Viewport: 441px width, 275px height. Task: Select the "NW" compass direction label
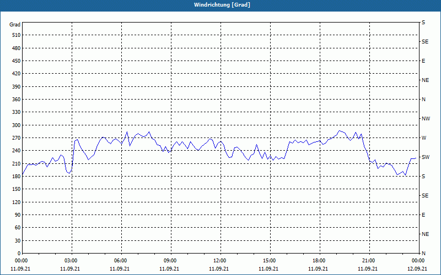(x=426, y=119)
